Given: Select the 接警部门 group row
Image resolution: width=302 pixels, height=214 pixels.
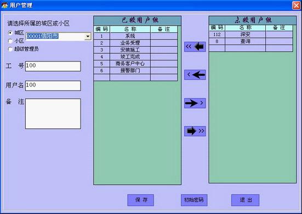Looking at the screenshot, I should click(x=135, y=71).
